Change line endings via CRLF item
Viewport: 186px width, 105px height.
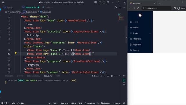coord(80,103)
